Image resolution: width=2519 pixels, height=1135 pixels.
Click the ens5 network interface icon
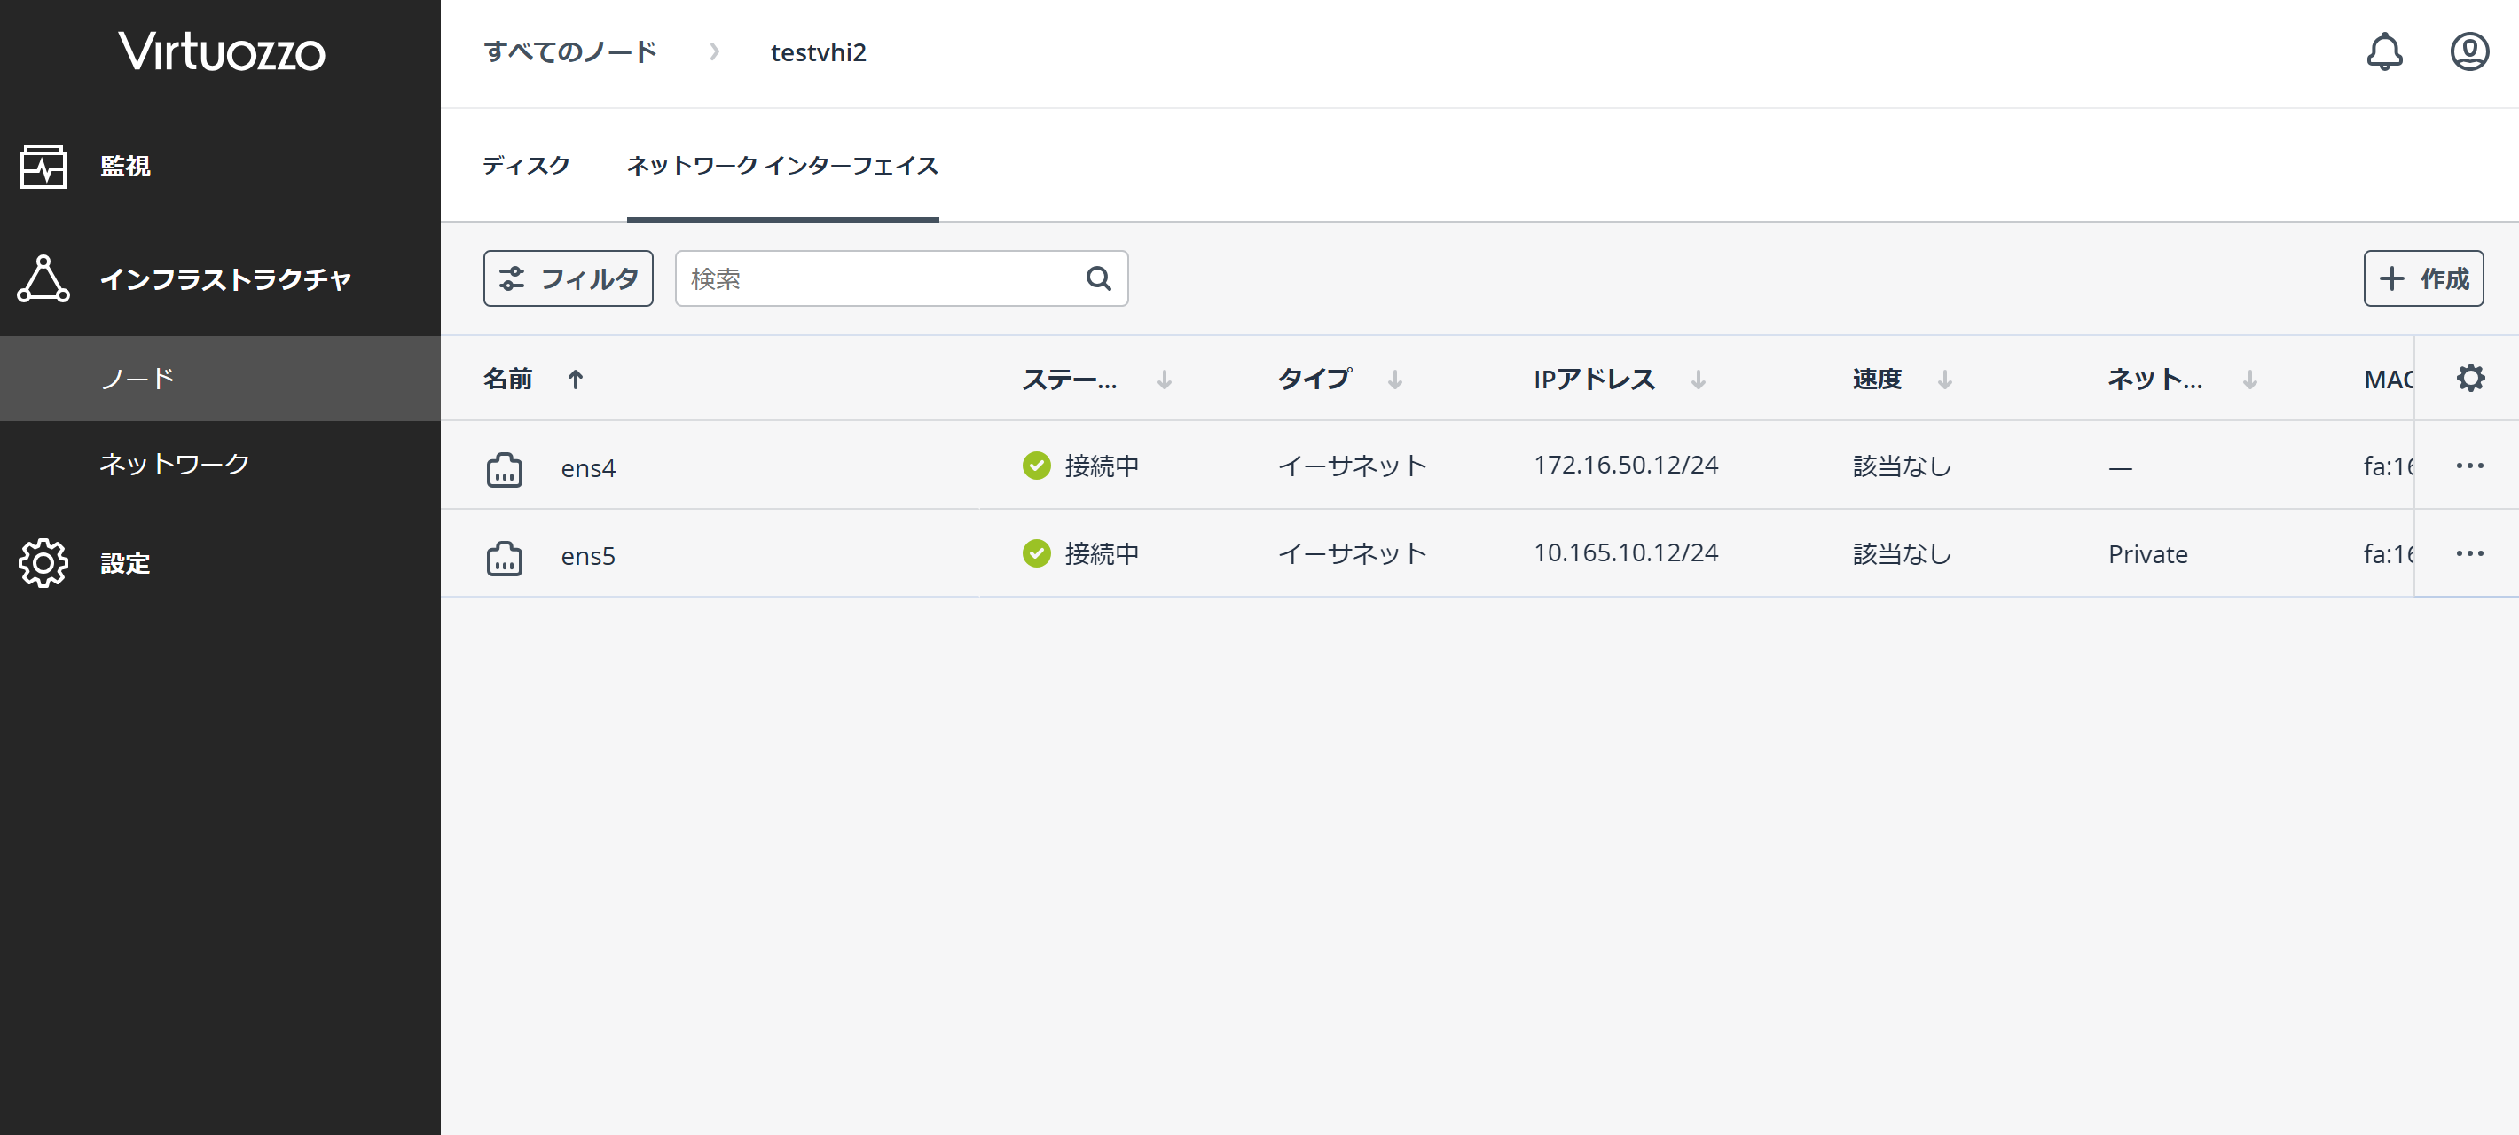point(505,557)
